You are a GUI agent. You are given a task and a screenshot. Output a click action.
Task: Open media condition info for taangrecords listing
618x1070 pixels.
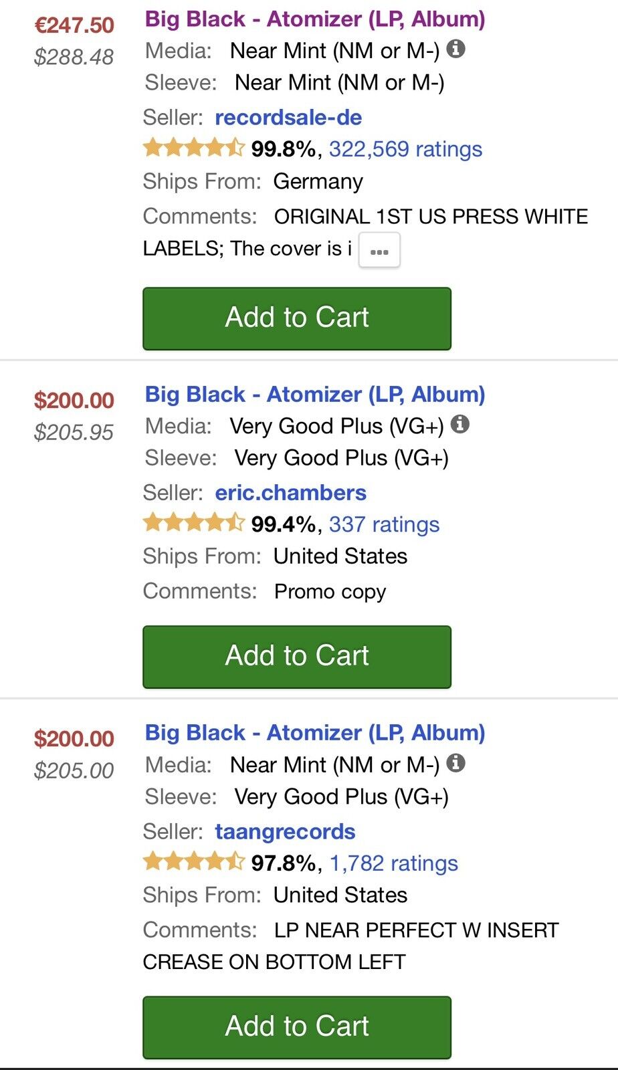pyautogui.click(x=455, y=762)
